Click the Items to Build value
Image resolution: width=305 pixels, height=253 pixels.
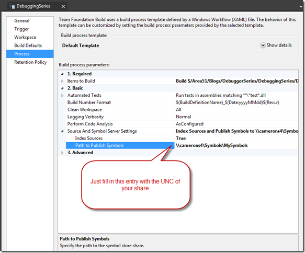(x=237, y=81)
